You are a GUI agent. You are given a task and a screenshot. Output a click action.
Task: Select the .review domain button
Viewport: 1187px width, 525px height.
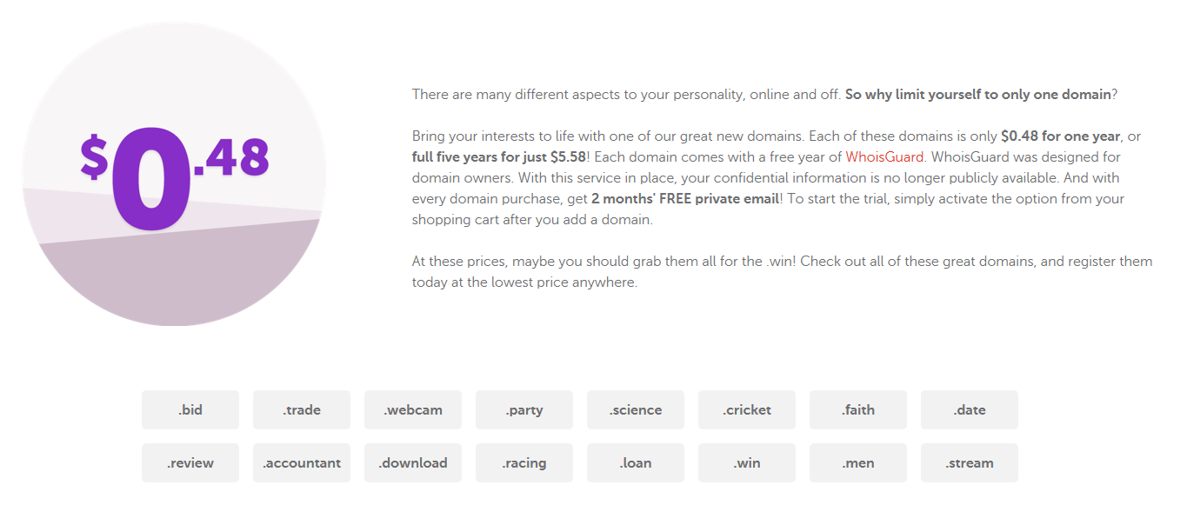[x=190, y=462]
